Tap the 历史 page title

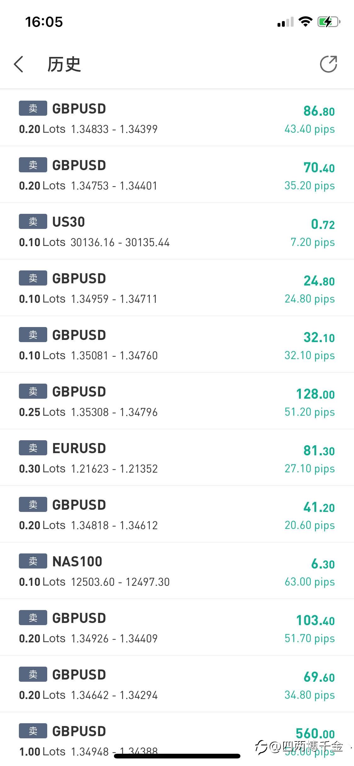(64, 64)
